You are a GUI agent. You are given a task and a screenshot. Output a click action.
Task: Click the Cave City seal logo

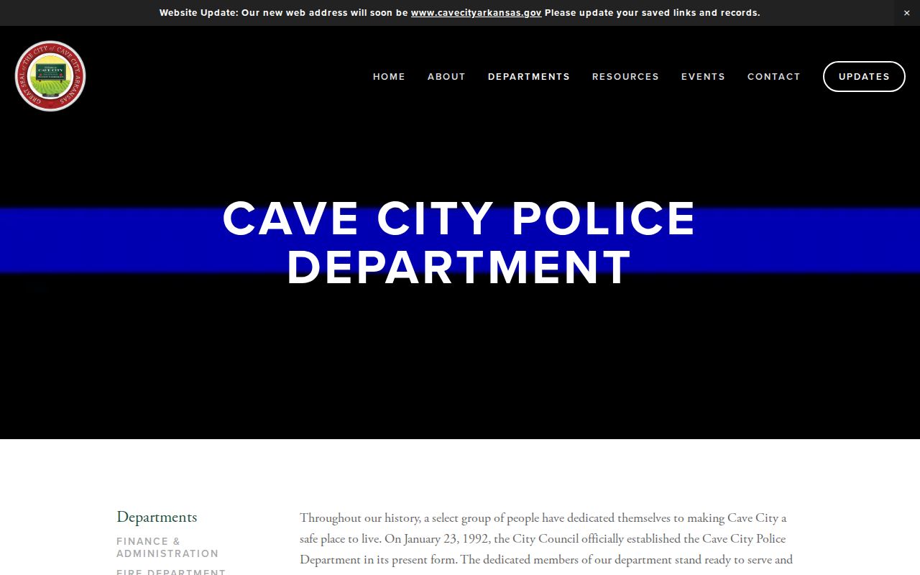pyautogui.click(x=50, y=76)
